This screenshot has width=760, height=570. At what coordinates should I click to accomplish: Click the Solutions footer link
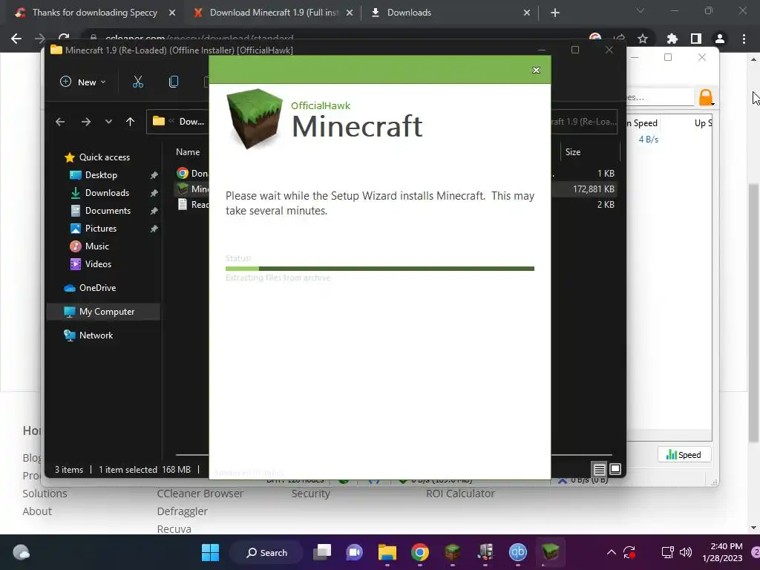point(45,494)
